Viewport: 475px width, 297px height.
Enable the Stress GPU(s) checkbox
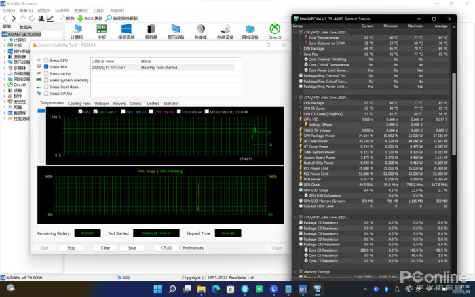[46, 94]
